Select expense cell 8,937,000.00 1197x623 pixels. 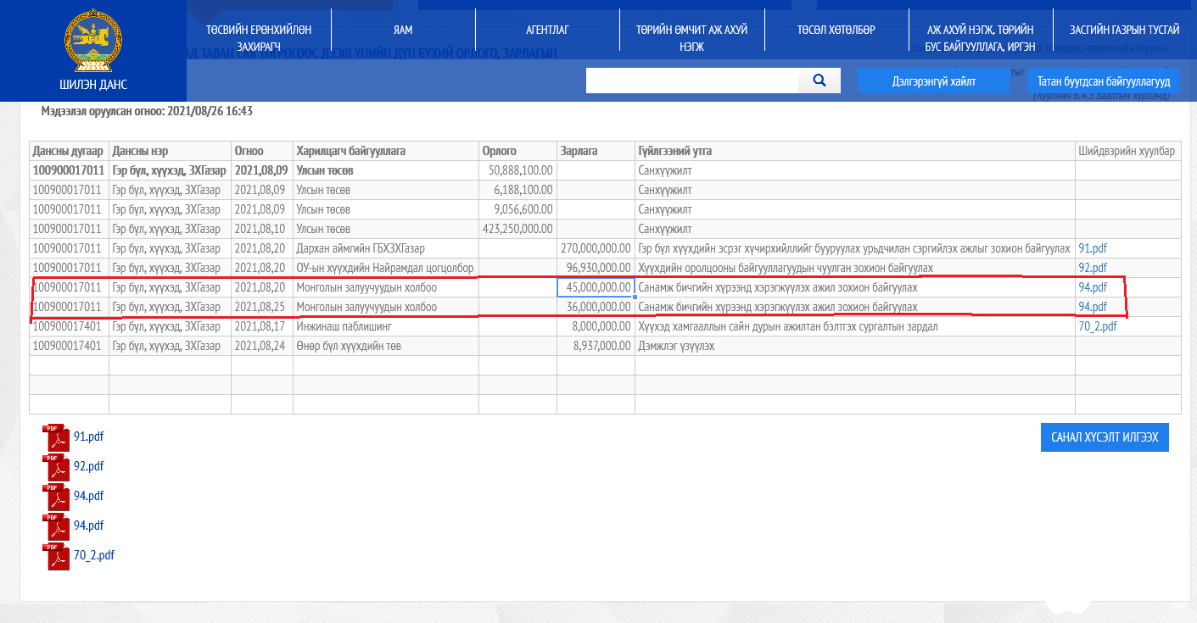(596, 346)
